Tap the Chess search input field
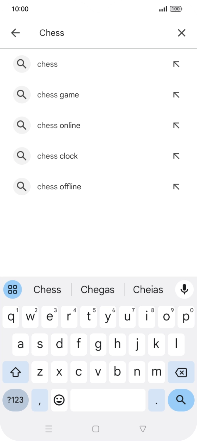Screen dimensions: 197x441 [x=94, y=33]
